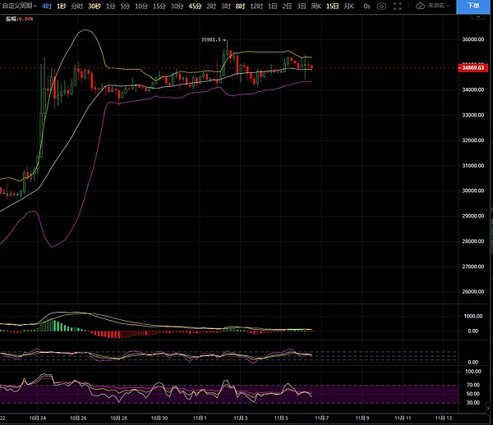This screenshot has width=493, height=425.
Task: Click the cloud save icon
Action: 421,6
